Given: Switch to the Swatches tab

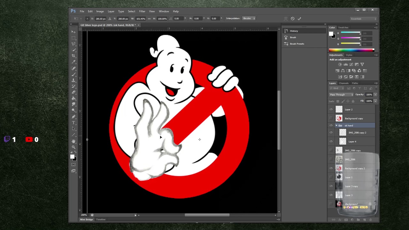Looking at the screenshot, I should tap(343, 27).
